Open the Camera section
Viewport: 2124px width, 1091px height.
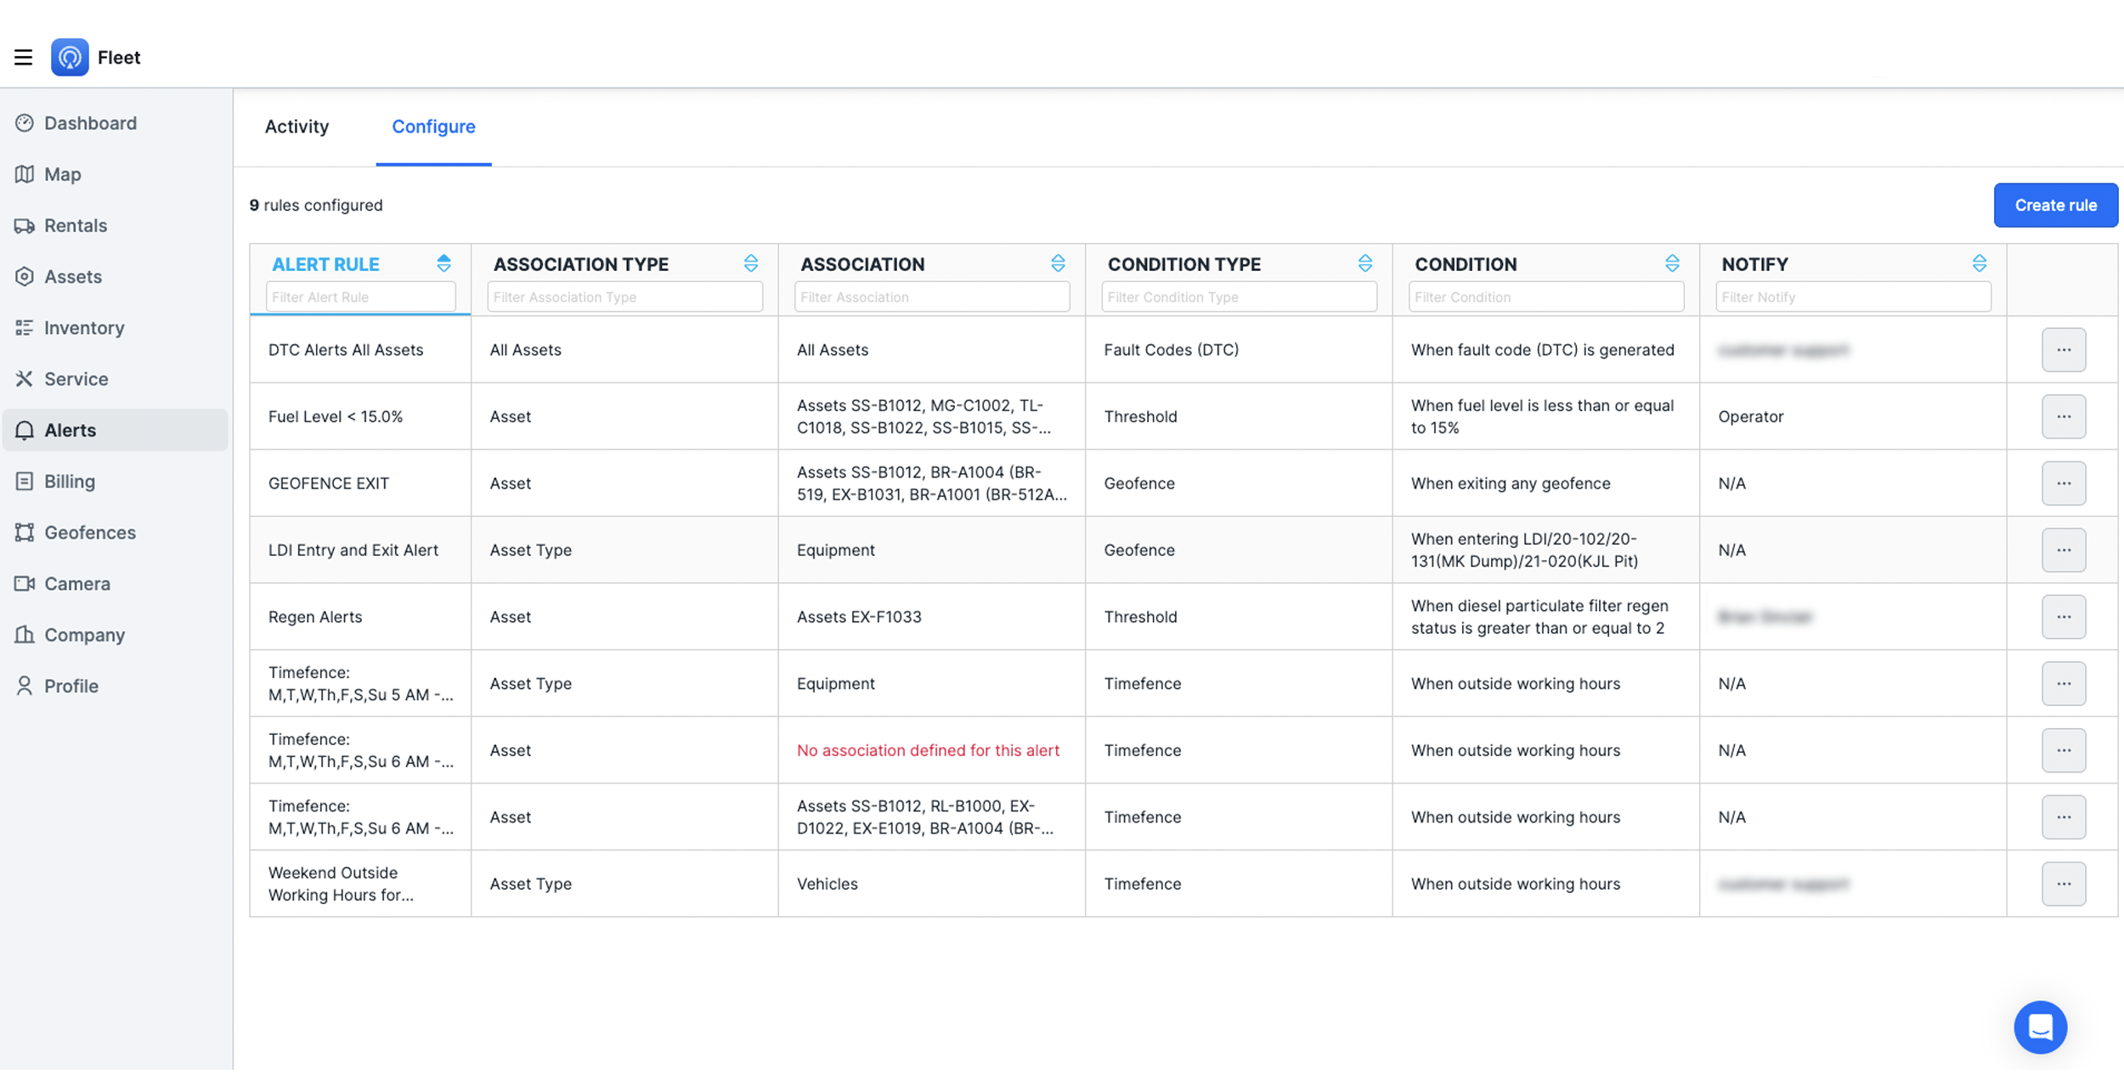(x=76, y=584)
